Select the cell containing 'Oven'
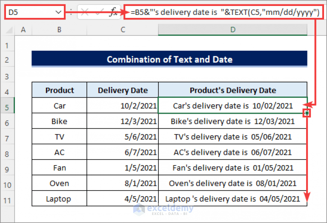327x223 pixels. [60, 183]
